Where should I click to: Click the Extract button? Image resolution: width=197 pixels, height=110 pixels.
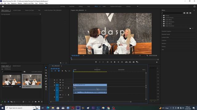pyautogui.click(x=130, y=62)
